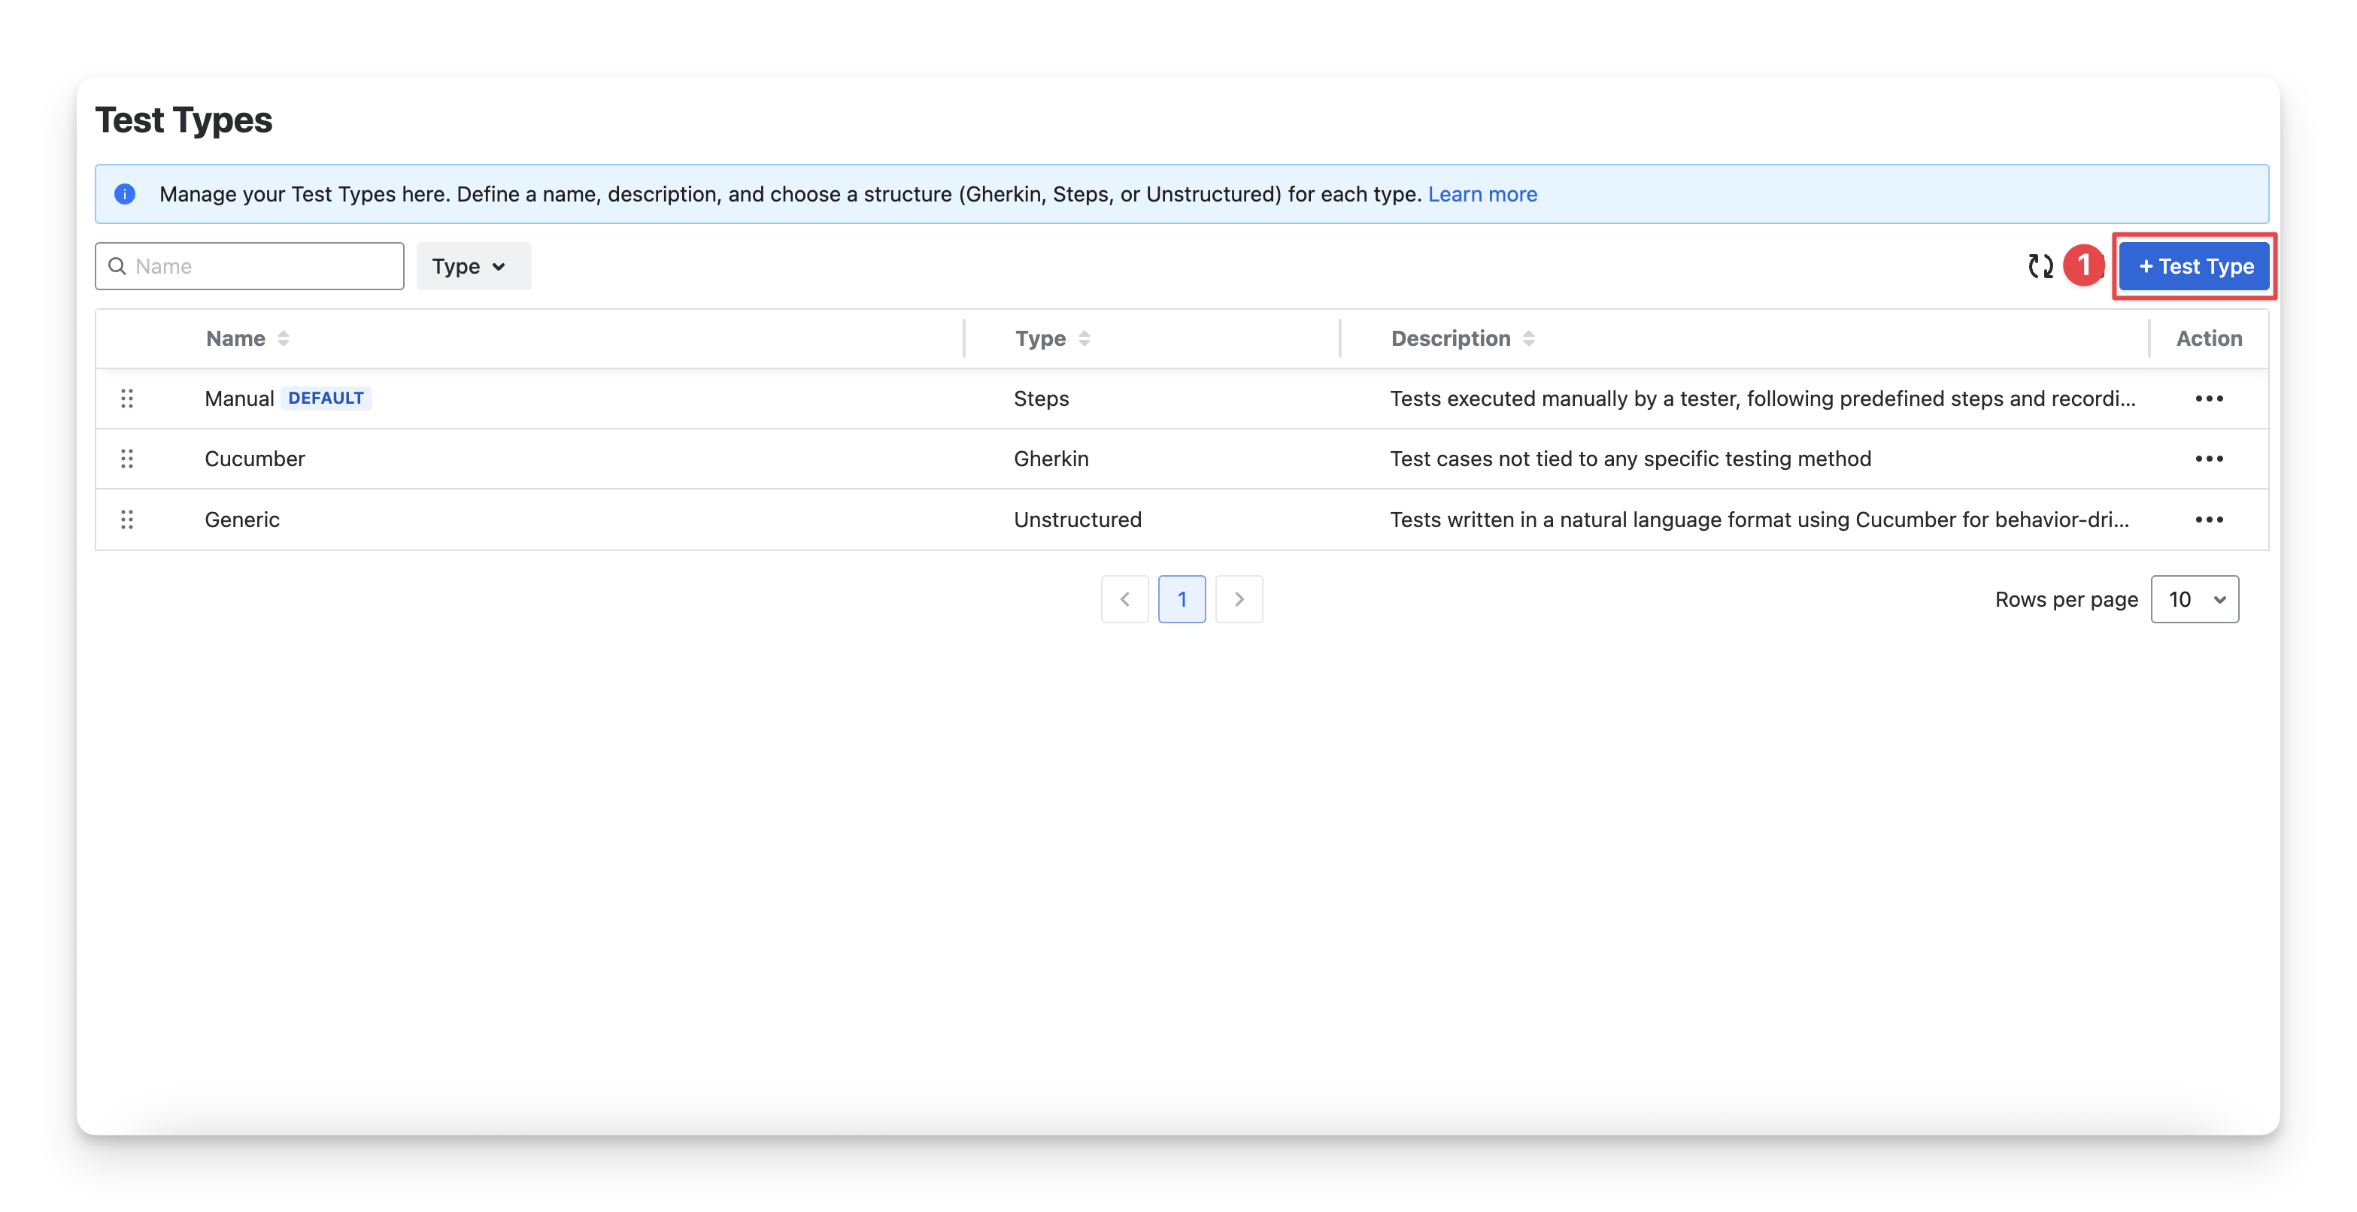The width and height of the screenshot is (2357, 1212).
Task: Click the DEFAULT badge next to Manual
Action: pos(326,398)
